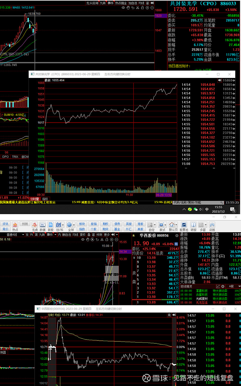
Task: Select the 股指 button
Action: (x=94, y=224)
